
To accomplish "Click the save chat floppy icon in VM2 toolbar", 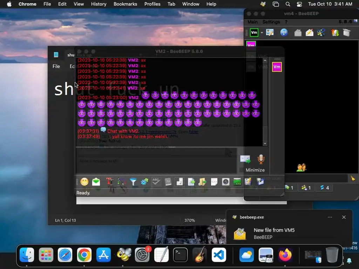I will [248, 182].
